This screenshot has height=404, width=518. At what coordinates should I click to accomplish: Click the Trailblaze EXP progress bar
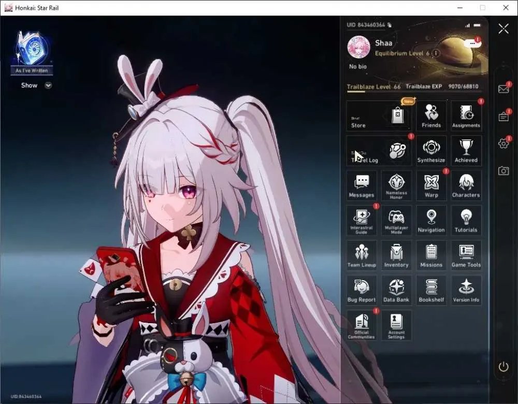coord(414,92)
